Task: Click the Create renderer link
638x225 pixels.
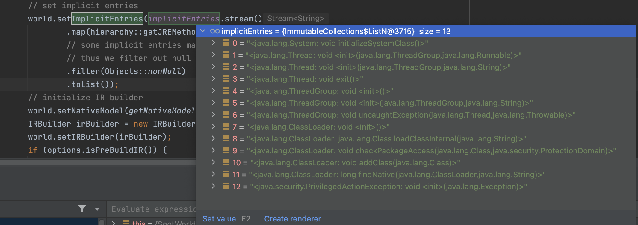Action: point(292,219)
